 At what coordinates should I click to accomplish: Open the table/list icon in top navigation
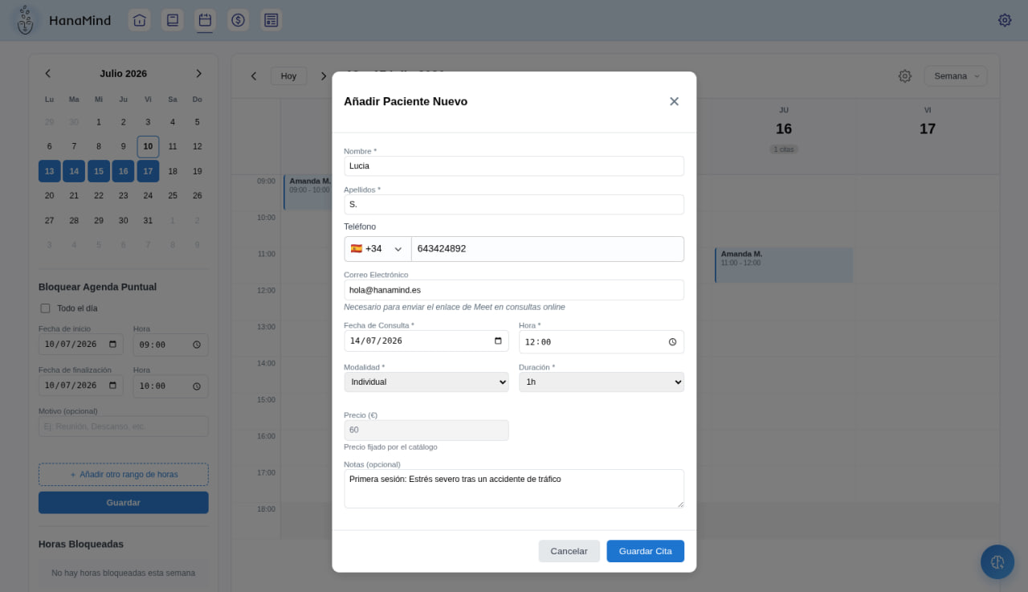point(271,20)
